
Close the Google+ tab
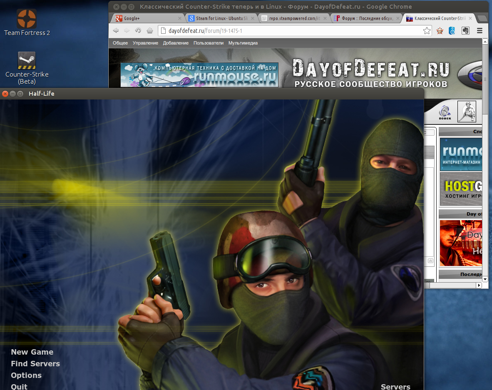click(x=180, y=18)
